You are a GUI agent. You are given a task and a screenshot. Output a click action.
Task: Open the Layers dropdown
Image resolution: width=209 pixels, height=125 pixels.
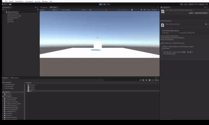(x=193, y=5)
